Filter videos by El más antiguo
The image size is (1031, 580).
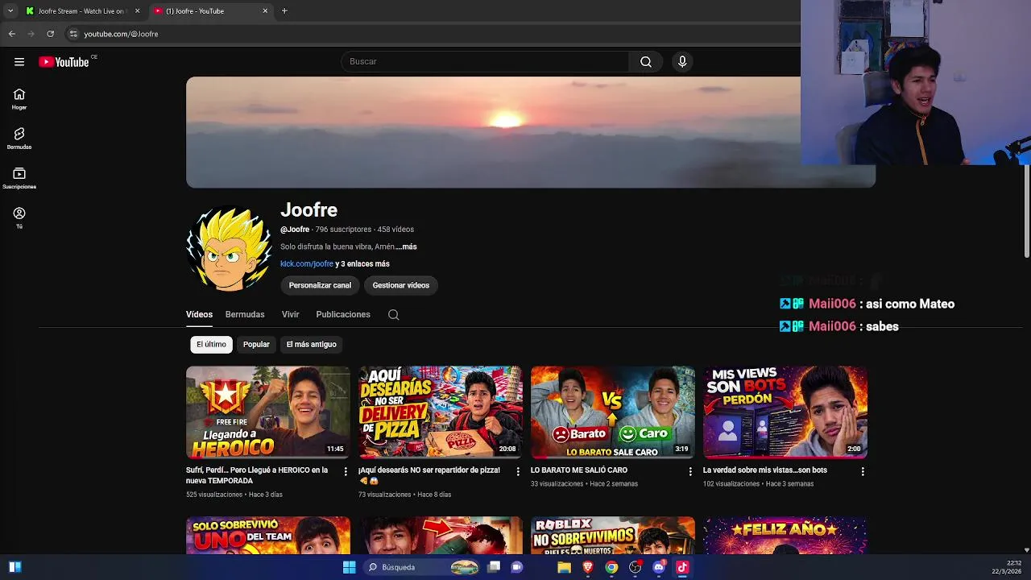click(x=312, y=345)
